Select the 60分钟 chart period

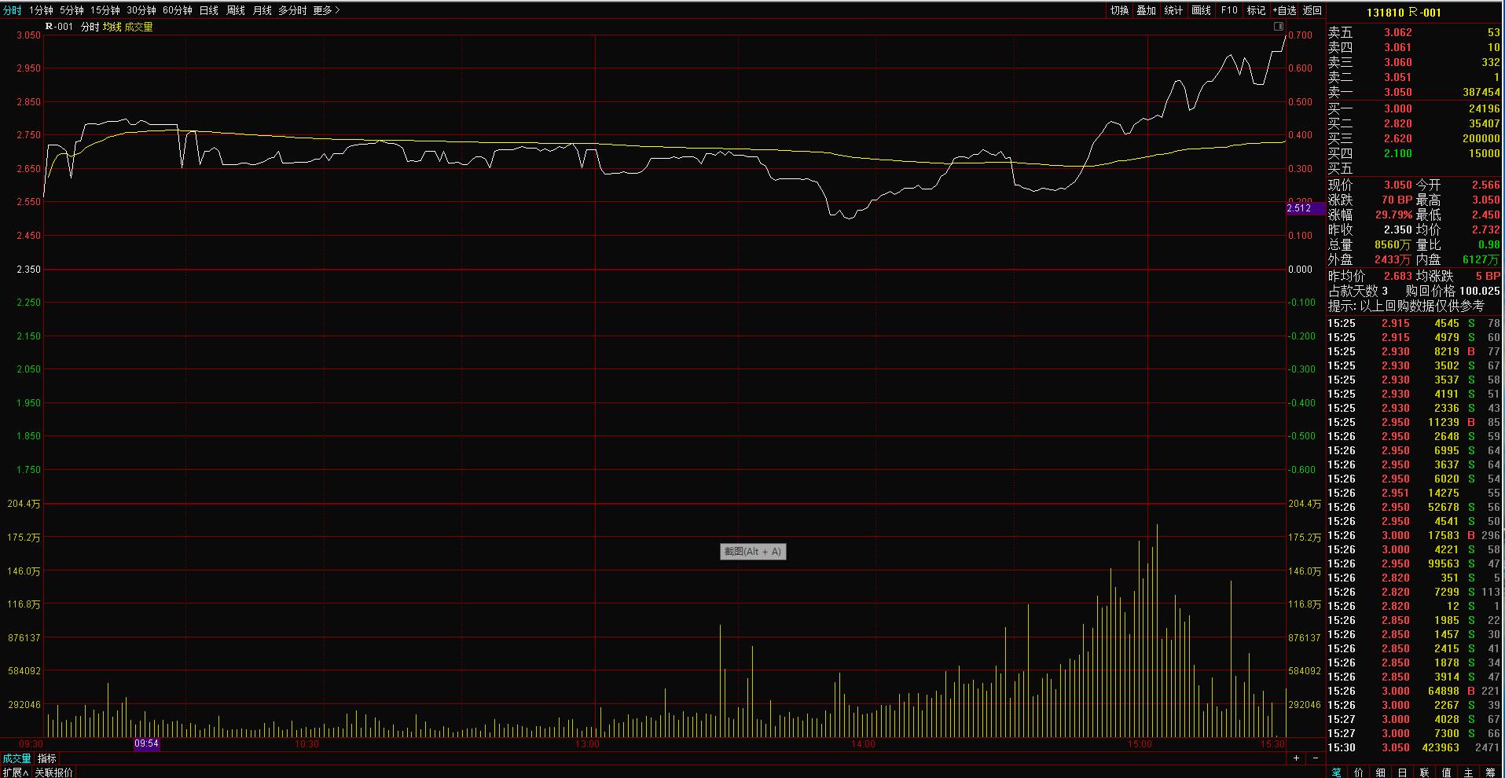pyautogui.click(x=178, y=10)
